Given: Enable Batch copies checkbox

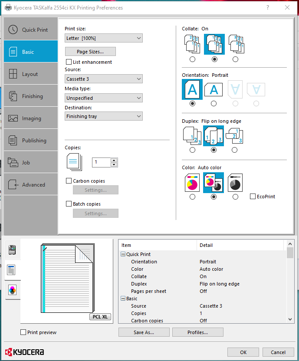Looking at the screenshot, I should coord(69,204).
